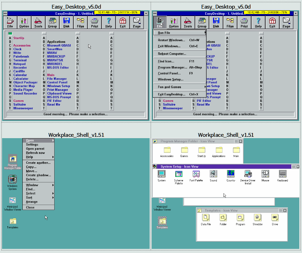Launch Calculator from the Accessories list
Screen dimensions: 302x253
pyautogui.click(x=21, y=79)
